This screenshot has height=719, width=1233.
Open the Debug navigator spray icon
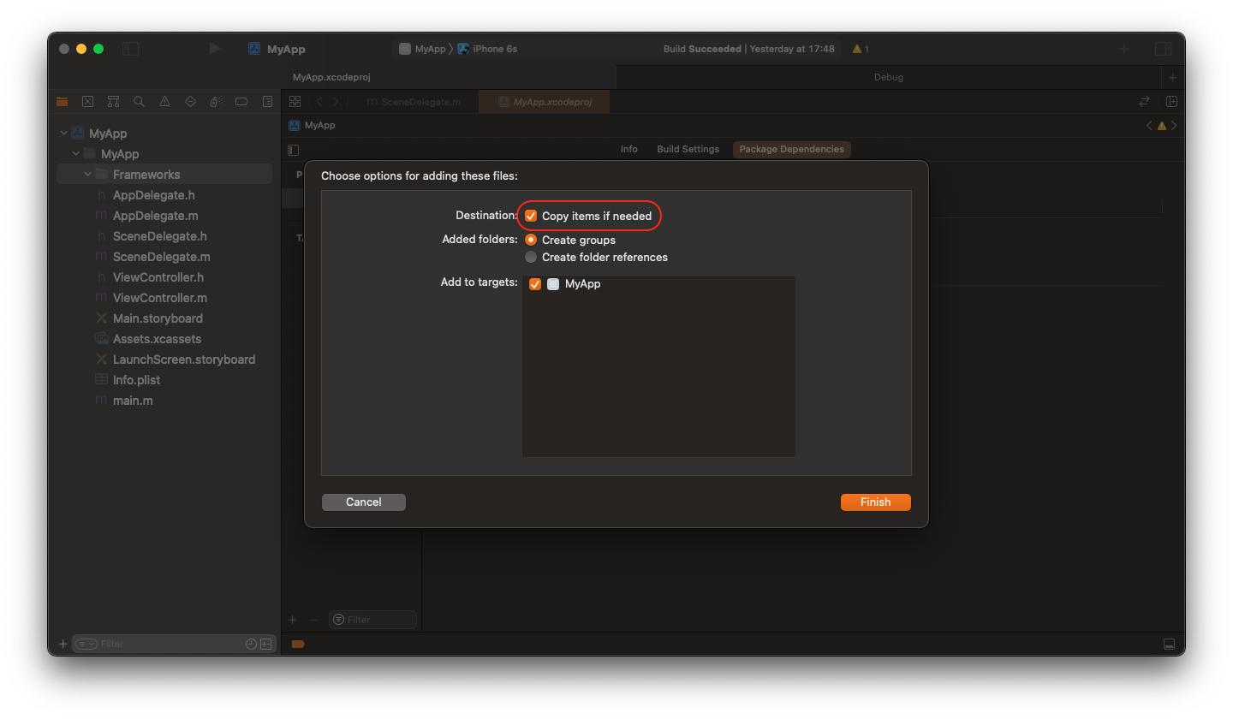pos(216,102)
